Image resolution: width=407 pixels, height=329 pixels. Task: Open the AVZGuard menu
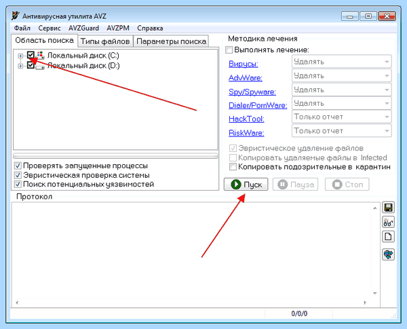[83, 28]
